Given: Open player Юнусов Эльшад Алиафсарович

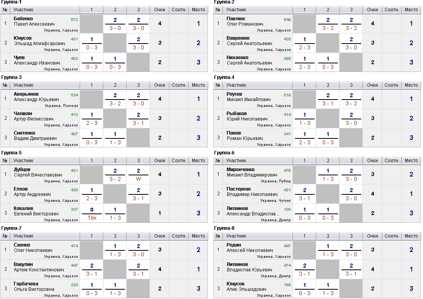Looking at the screenshot, I should click(40, 41).
